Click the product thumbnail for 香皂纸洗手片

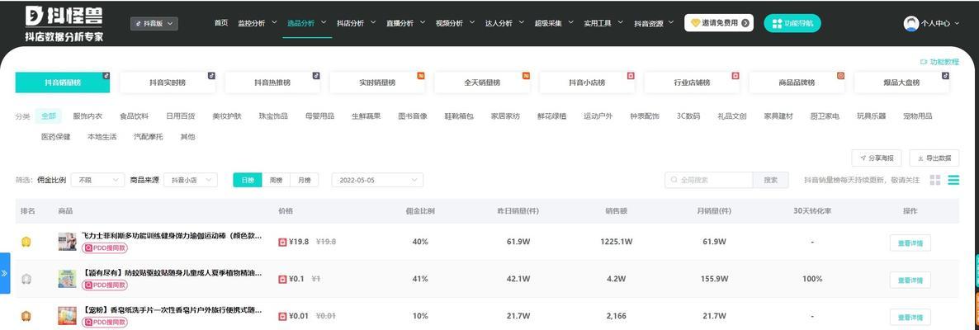point(67,315)
